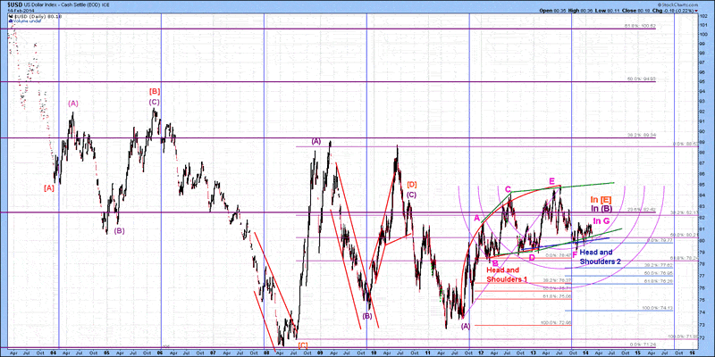
Task: Click the 'Head and Shoulders 1' red annotation
Action: pyautogui.click(x=508, y=274)
